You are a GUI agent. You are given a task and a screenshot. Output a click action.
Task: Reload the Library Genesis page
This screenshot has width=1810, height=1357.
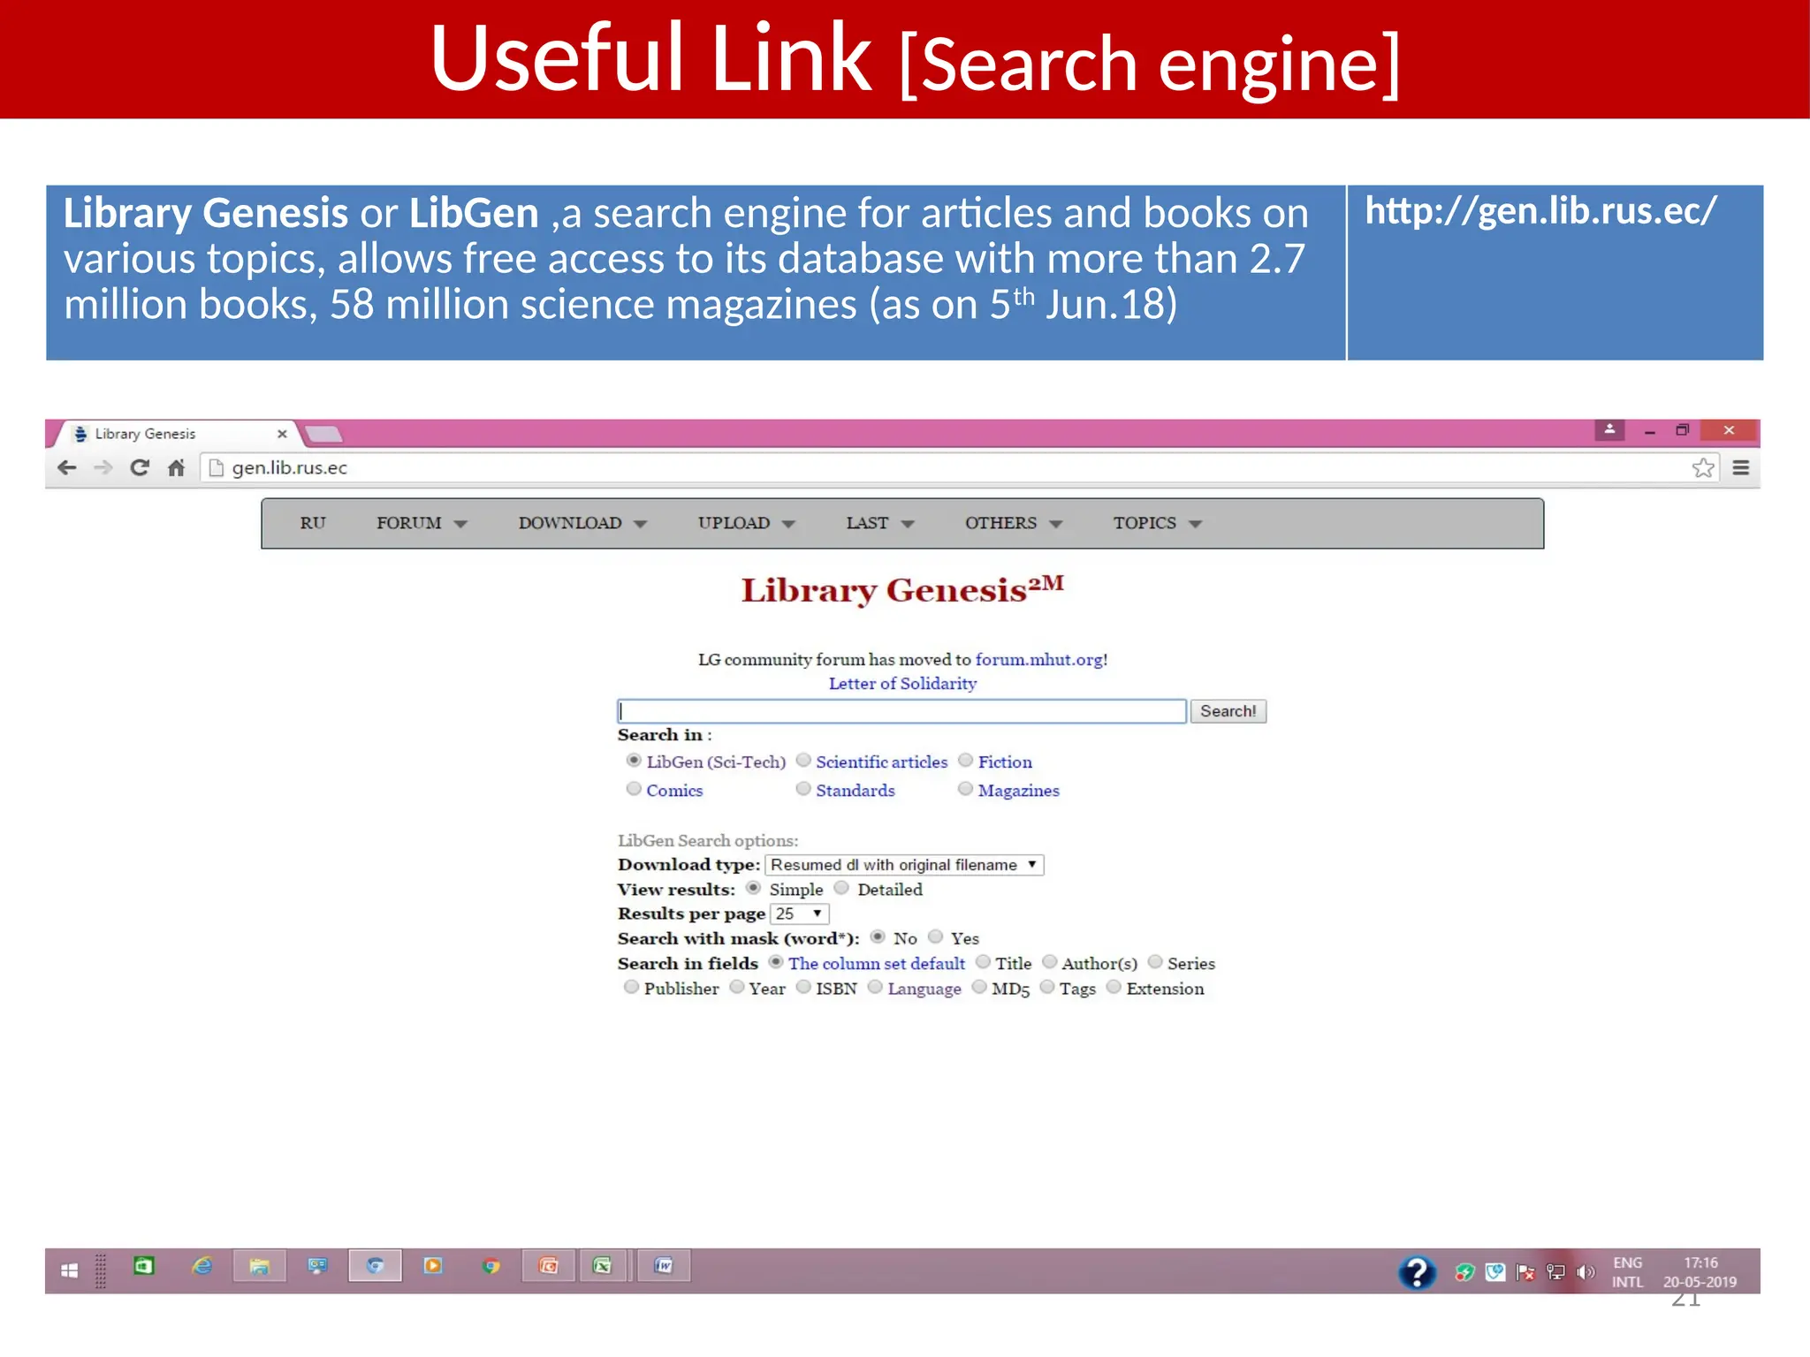(x=140, y=467)
